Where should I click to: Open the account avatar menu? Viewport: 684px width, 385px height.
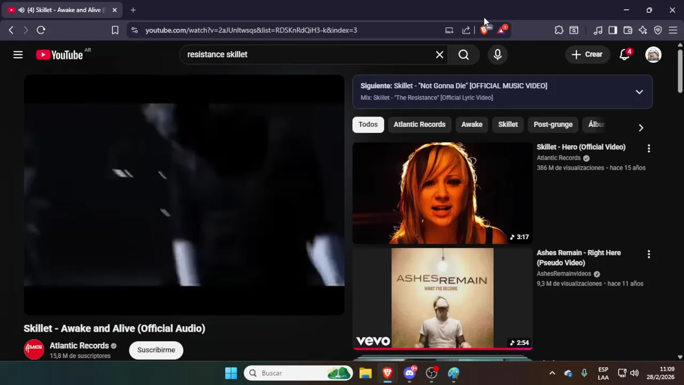coord(654,55)
